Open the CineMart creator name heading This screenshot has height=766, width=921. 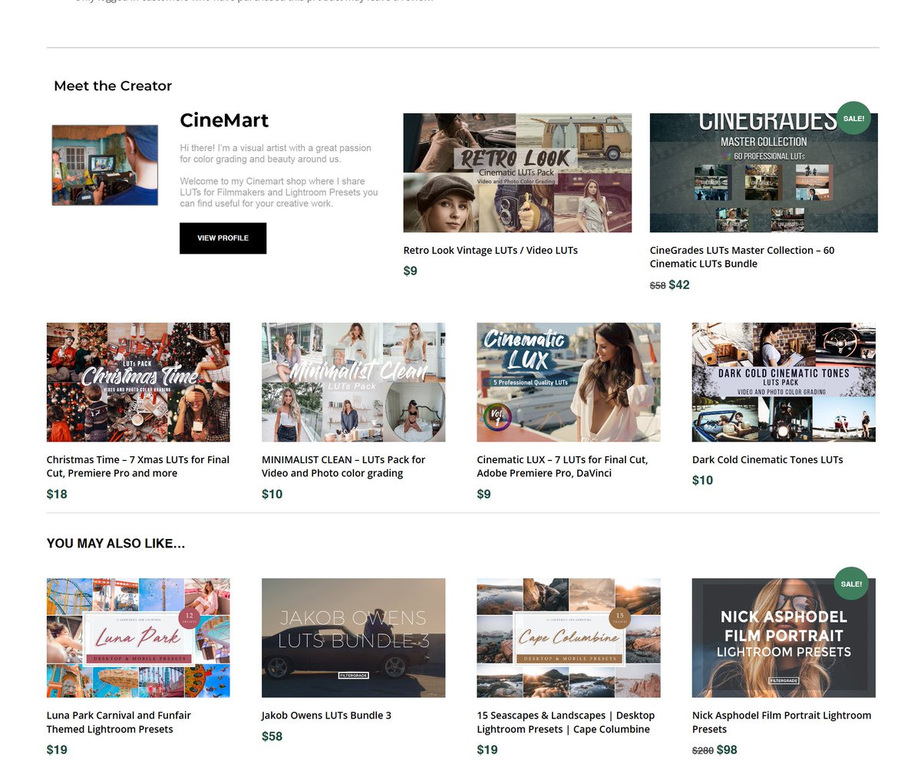point(224,120)
